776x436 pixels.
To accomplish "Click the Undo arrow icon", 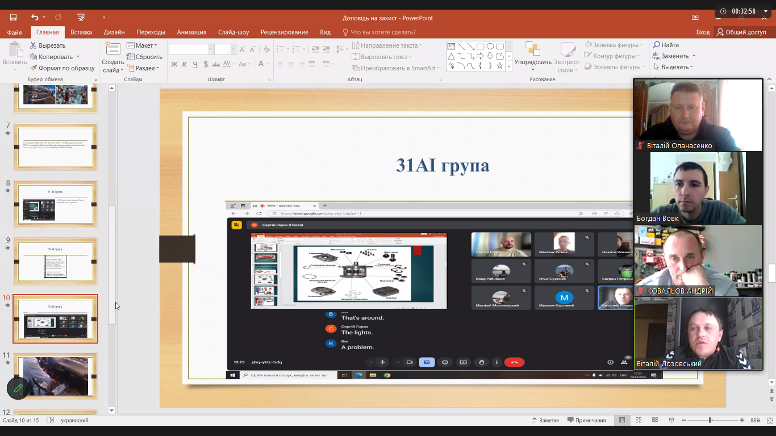I will click(35, 18).
